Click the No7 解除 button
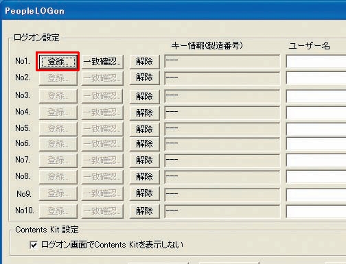 tap(145, 160)
